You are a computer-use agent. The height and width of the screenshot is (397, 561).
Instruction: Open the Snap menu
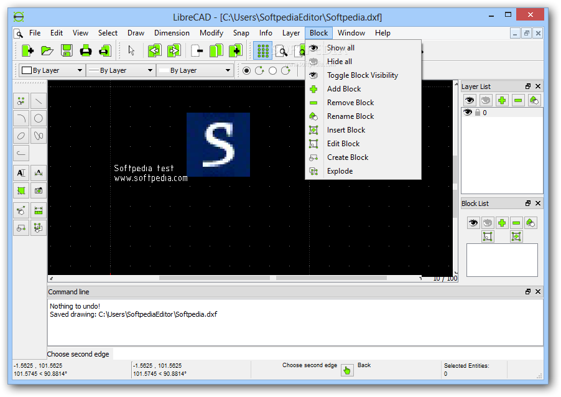[x=241, y=33]
